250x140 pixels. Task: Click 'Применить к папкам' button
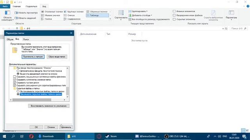tap(33, 57)
